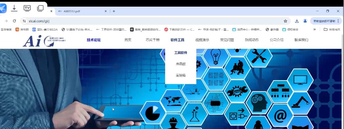Viewport: 344px width, 129px height.
Task: Open the 所有书签 folder
Action: (332, 30)
